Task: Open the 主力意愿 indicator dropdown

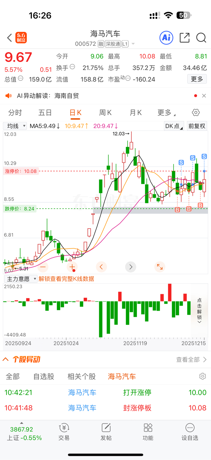Action: [x=21, y=279]
